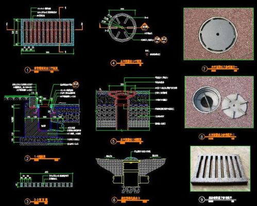Viewport: 257px width, 206px height.
Task: Select the section drawing with red funnel-shaped drain
Action: click(123, 110)
